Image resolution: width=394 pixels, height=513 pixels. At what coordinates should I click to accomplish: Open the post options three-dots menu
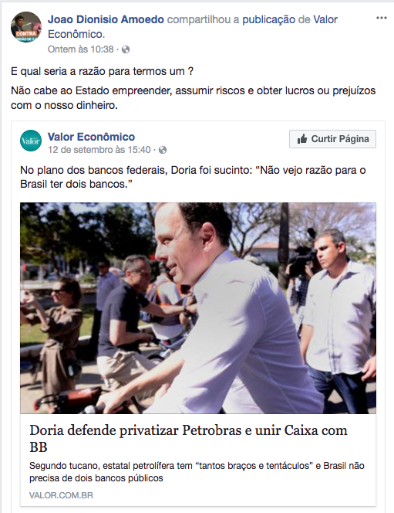[x=381, y=18]
